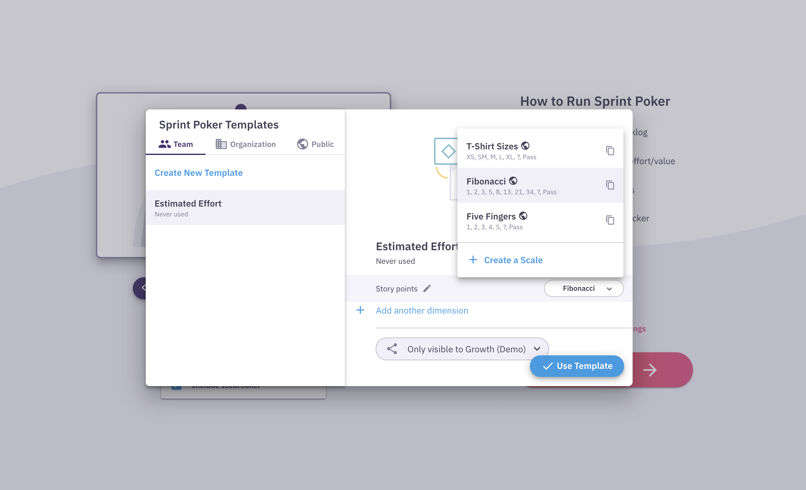806x490 pixels.
Task: Click the plus icon beside Add another dimension
Action: click(x=360, y=310)
